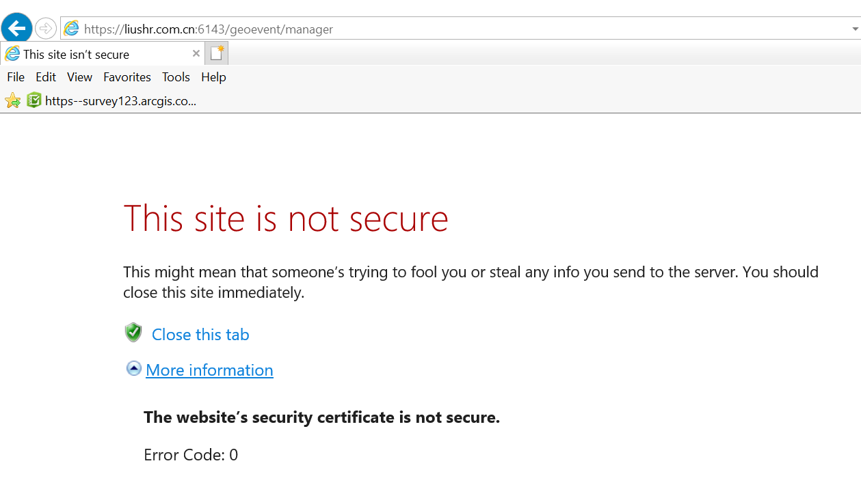Collapse the More information arrow icon
The width and height of the screenshot is (861, 500).
134,369
